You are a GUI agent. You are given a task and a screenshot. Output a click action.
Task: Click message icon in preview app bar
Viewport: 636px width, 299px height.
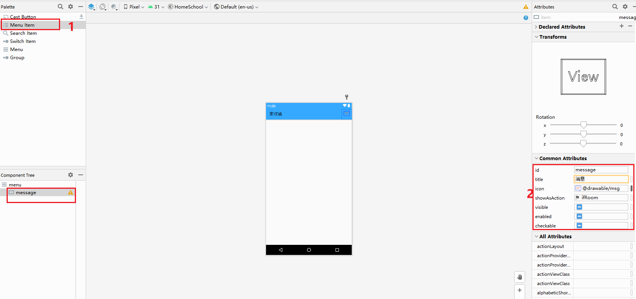(x=347, y=114)
